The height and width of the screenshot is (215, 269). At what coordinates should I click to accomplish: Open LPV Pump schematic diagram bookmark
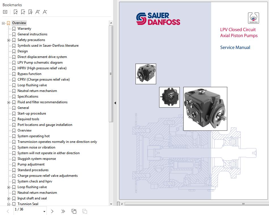click(40, 63)
